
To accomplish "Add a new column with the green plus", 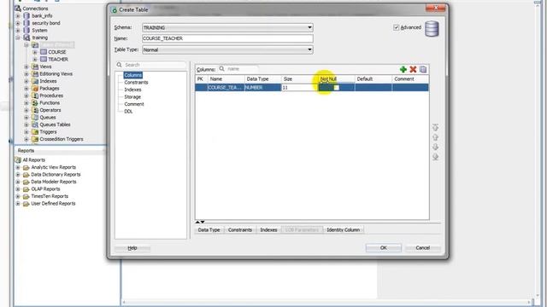I will 403,69.
